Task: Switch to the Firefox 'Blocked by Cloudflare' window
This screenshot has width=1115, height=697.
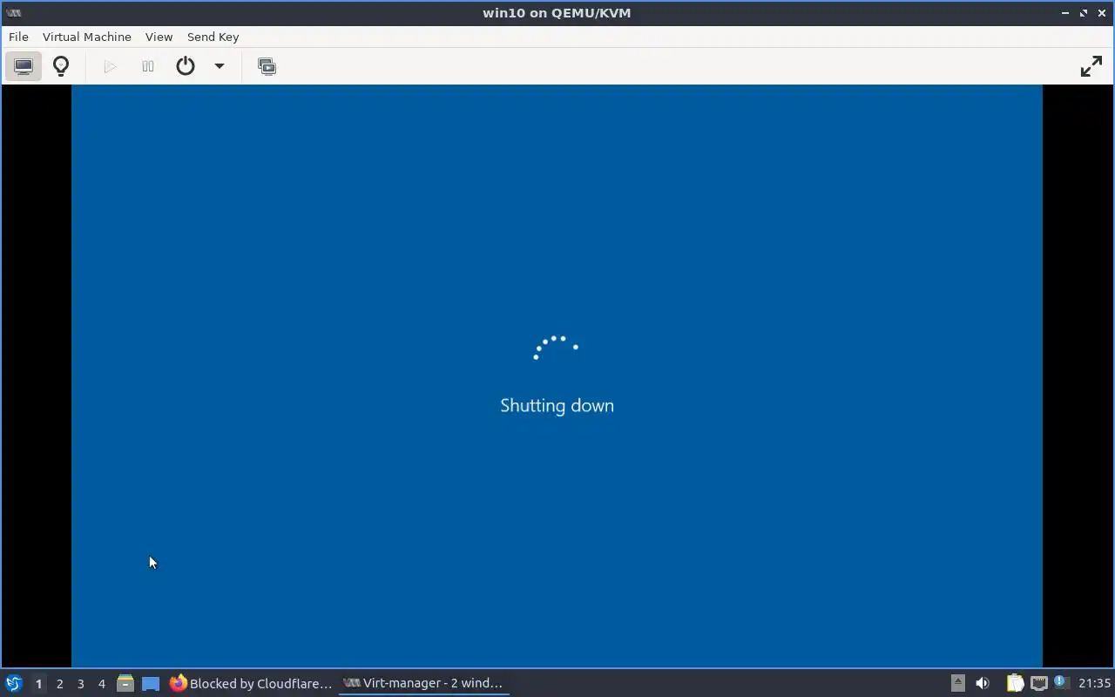Action: [x=251, y=683]
